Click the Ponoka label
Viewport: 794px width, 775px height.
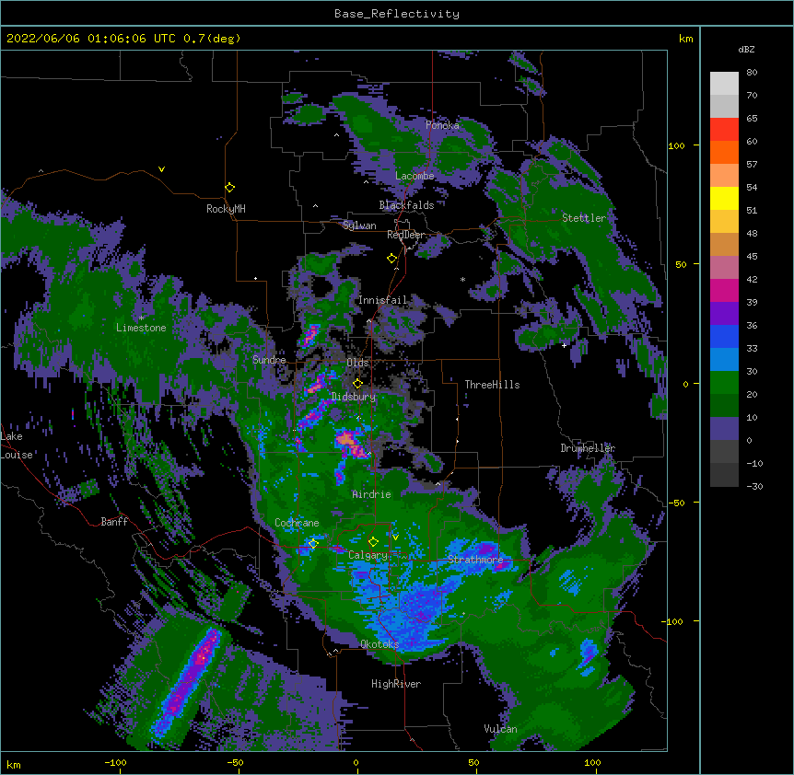[442, 125]
